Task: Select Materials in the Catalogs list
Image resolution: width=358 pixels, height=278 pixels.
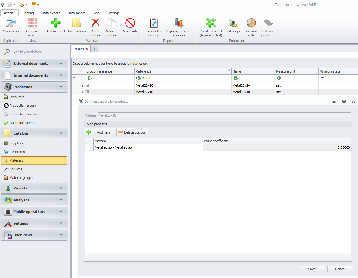Action: [34, 160]
